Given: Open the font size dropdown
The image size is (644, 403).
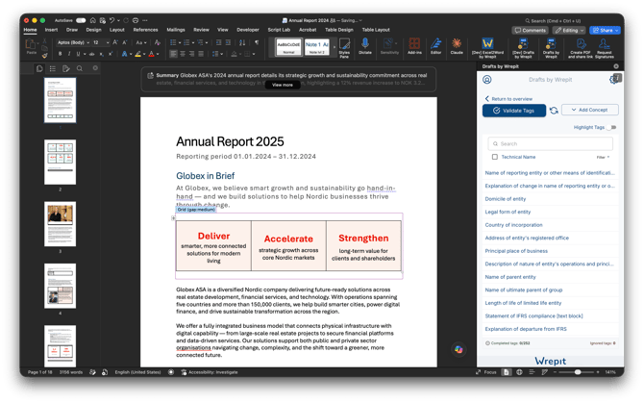Looking at the screenshot, I should [x=108, y=42].
